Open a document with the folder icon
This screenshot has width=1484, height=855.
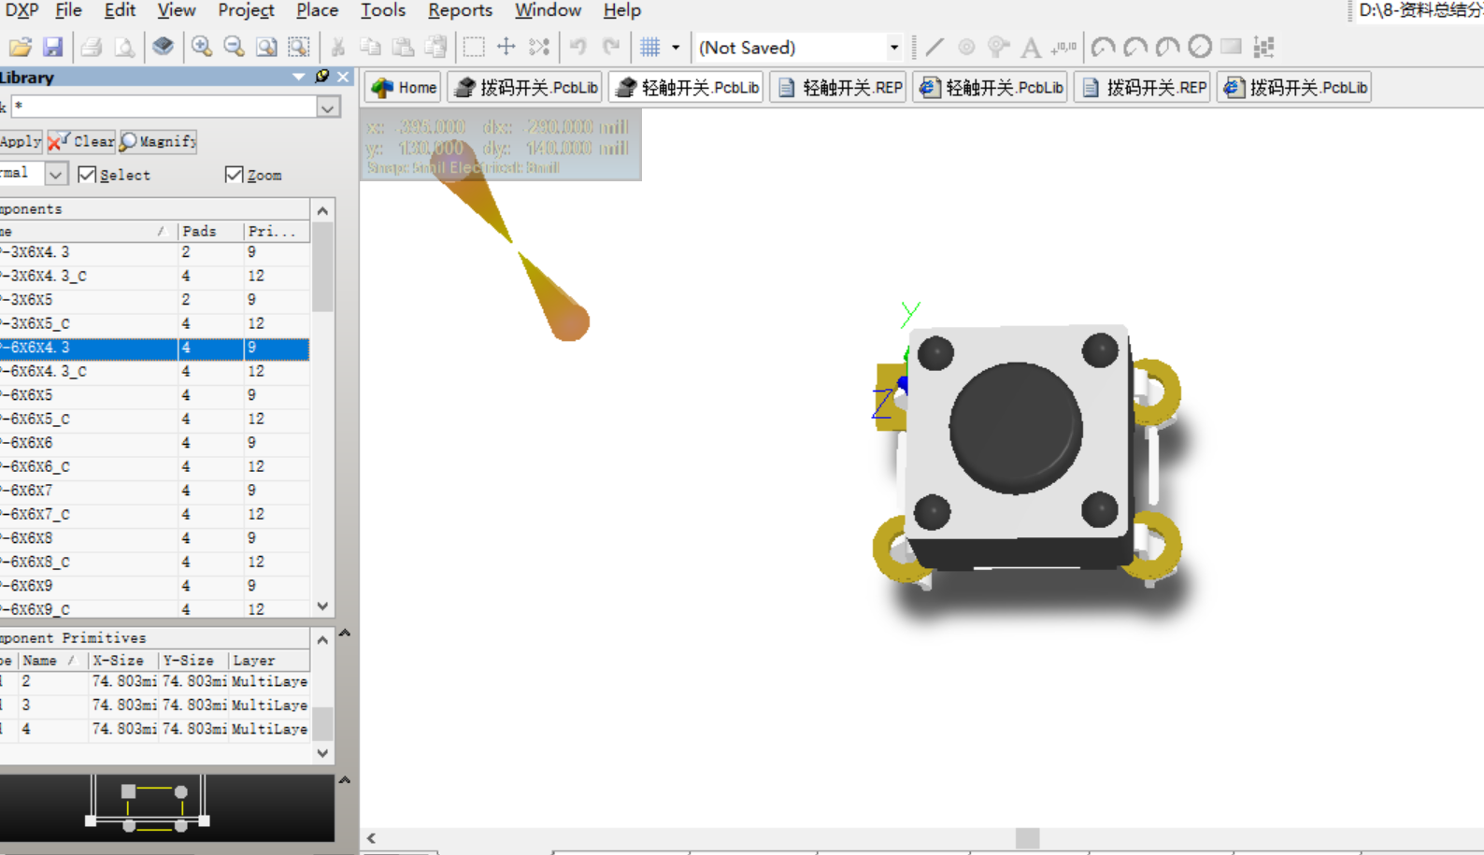coord(21,47)
